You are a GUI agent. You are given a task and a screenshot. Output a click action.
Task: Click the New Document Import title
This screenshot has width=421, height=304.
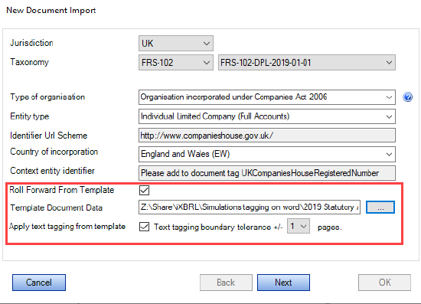51,10
